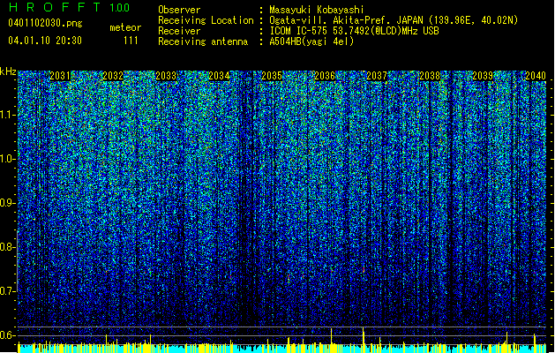Click time marker 2031
The width and height of the screenshot is (555, 353).
[60, 76]
